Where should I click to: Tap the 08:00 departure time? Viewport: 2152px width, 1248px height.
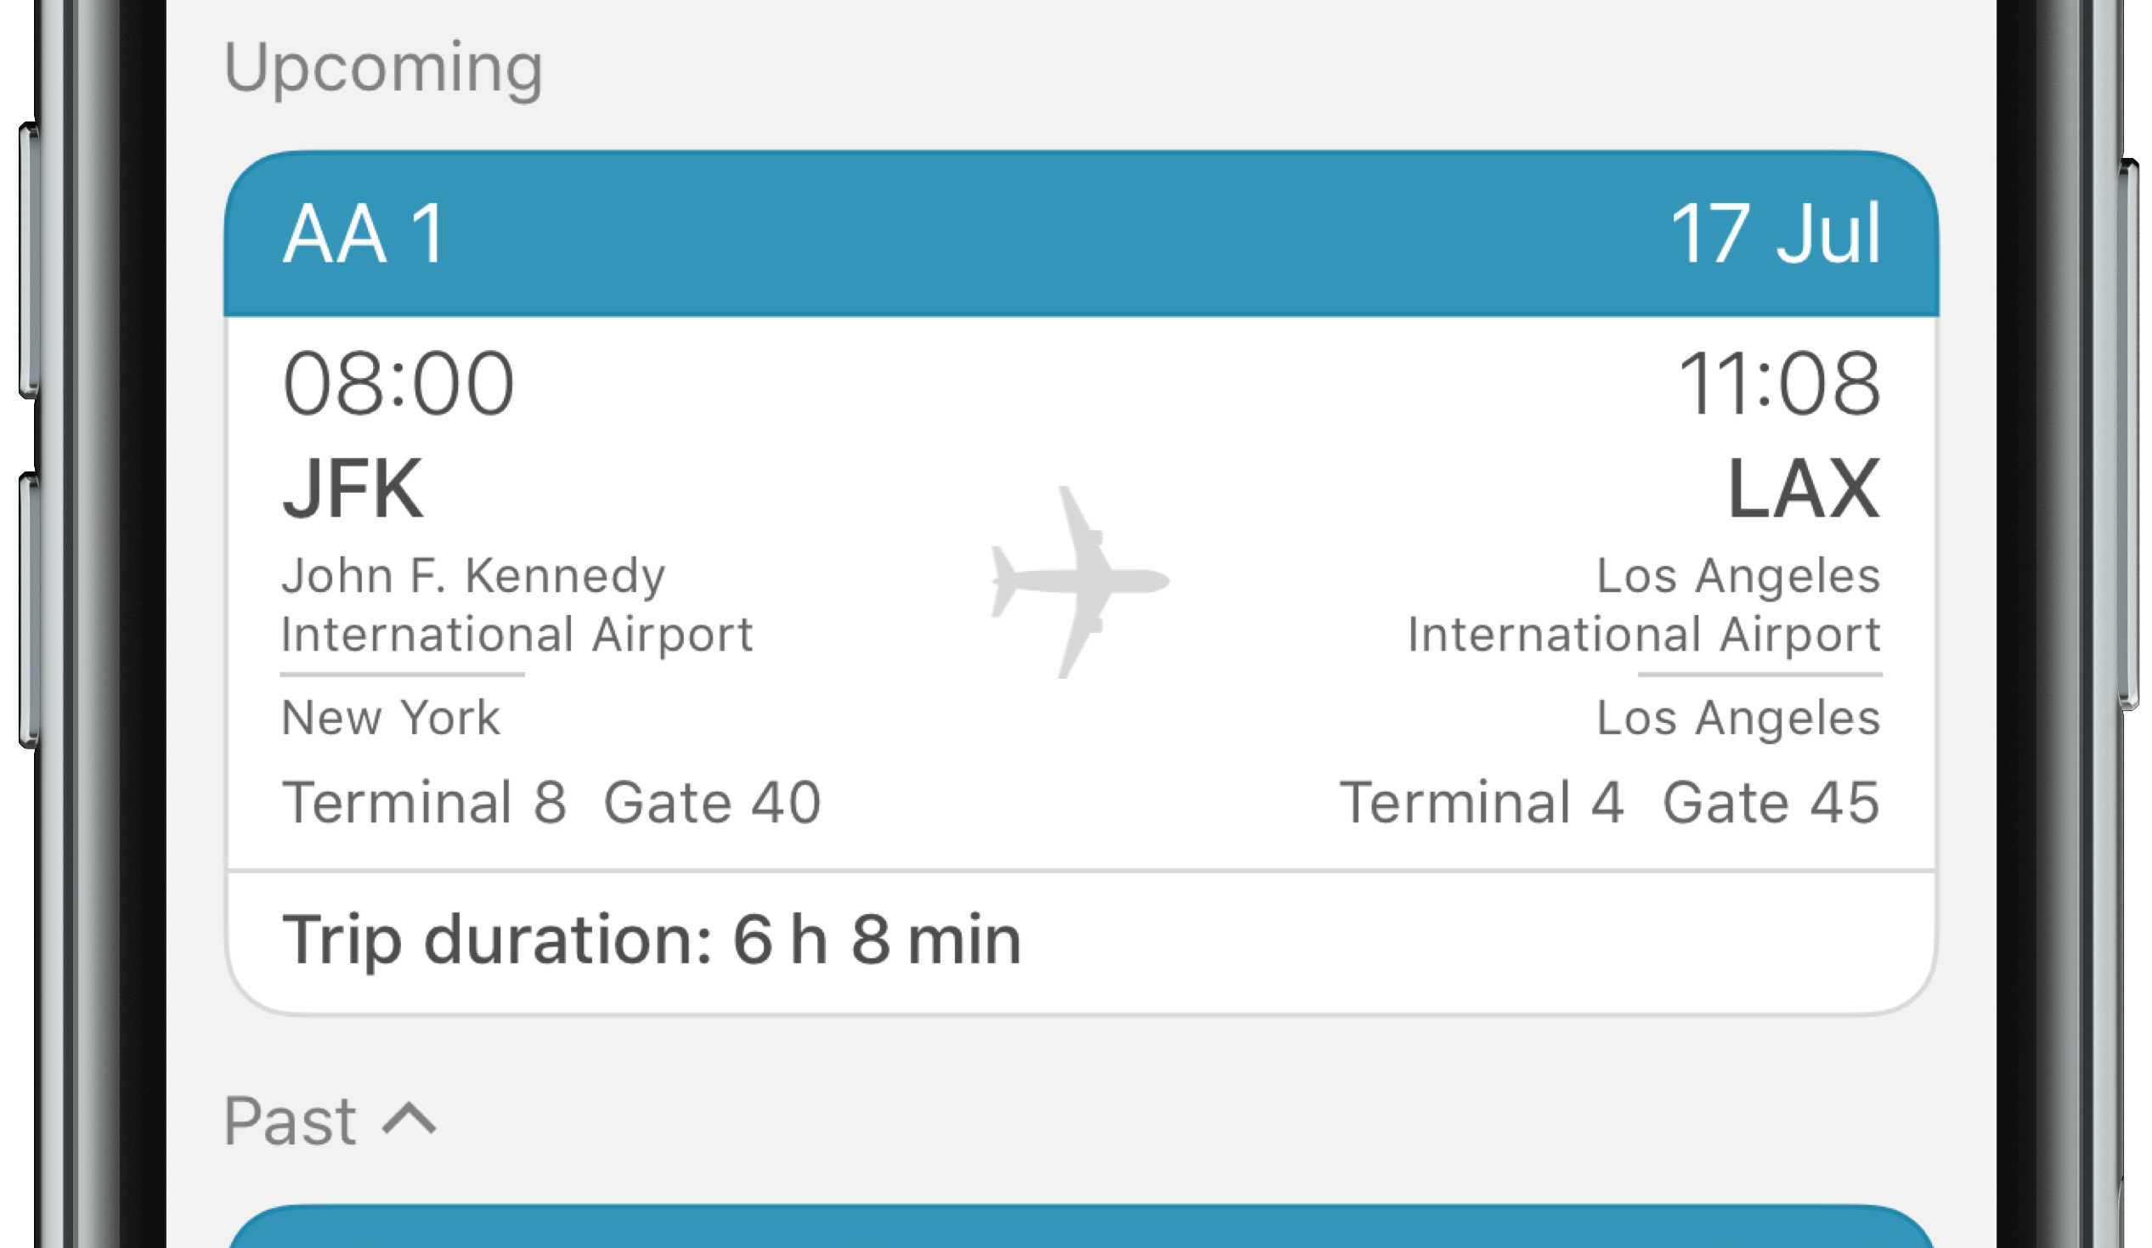(398, 383)
